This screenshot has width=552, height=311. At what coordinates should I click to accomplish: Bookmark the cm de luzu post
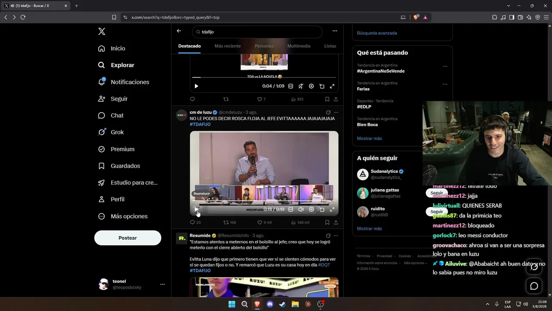(327, 222)
